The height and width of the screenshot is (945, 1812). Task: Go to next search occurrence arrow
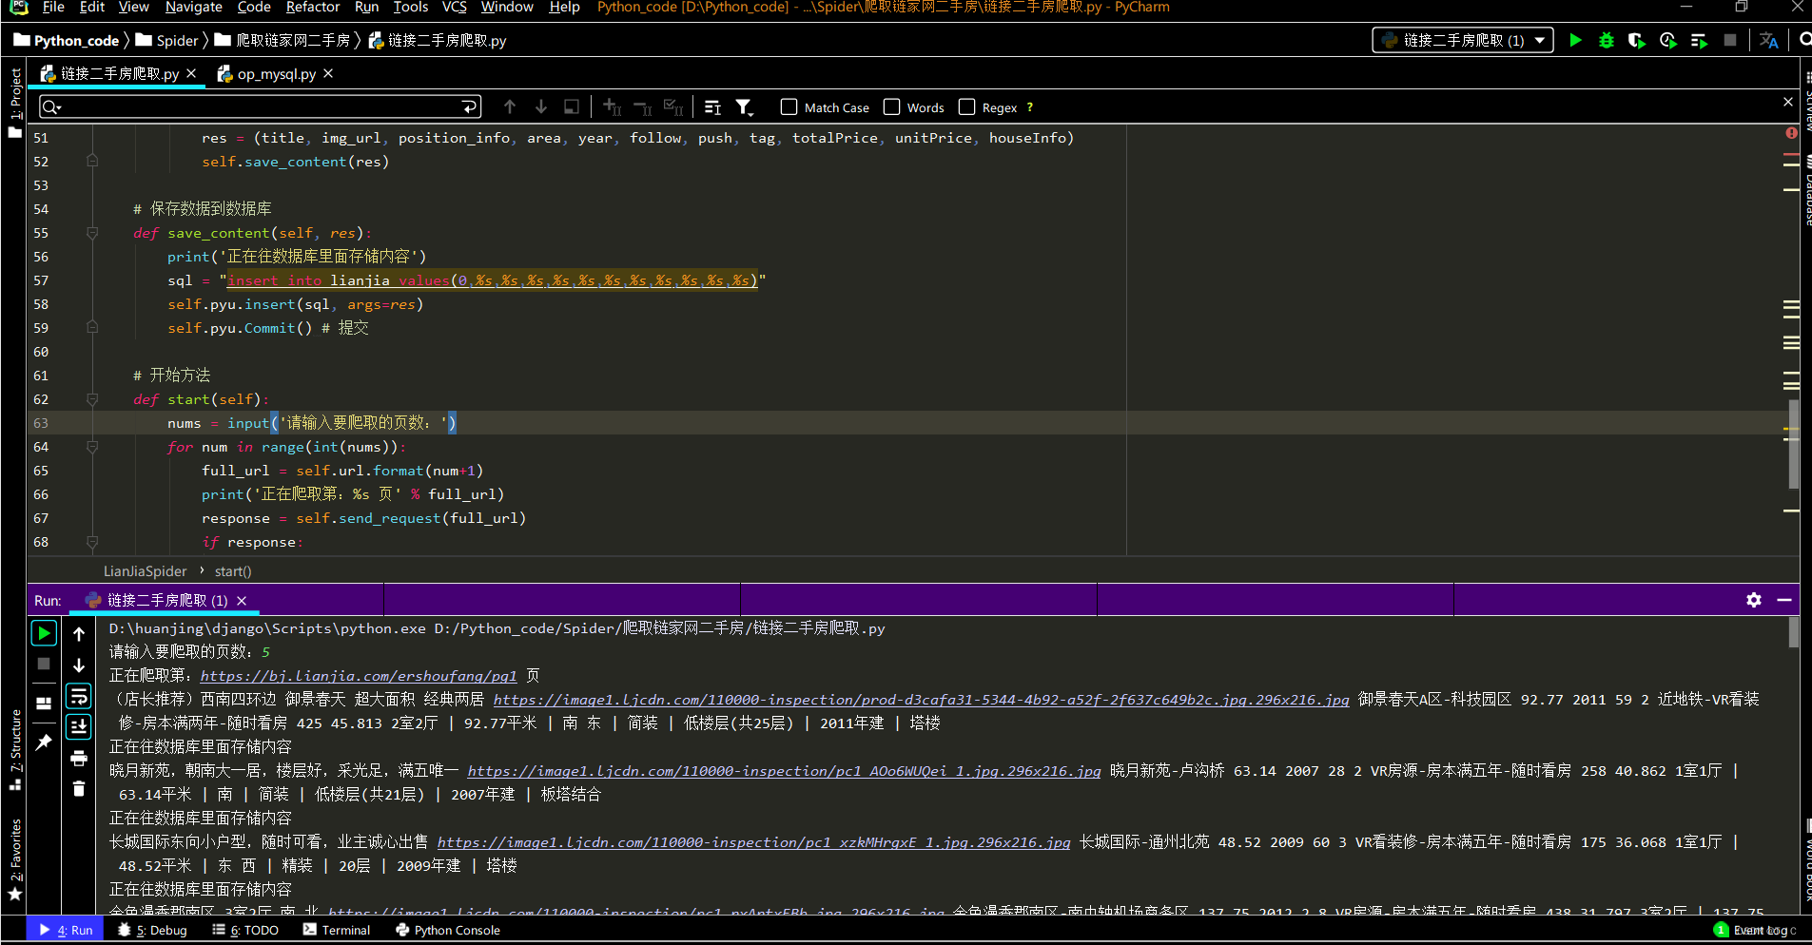(541, 107)
